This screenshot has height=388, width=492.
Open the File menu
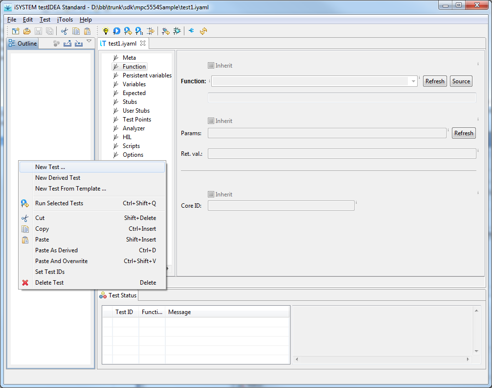point(12,20)
